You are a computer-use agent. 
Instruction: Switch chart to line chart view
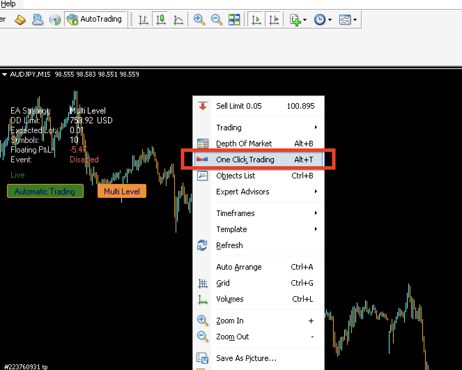[178, 20]
